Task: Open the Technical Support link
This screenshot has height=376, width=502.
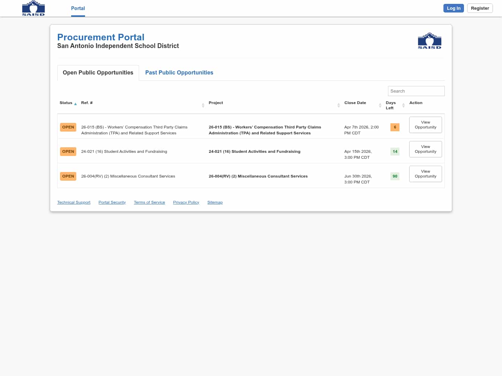Action: (74, 202)
